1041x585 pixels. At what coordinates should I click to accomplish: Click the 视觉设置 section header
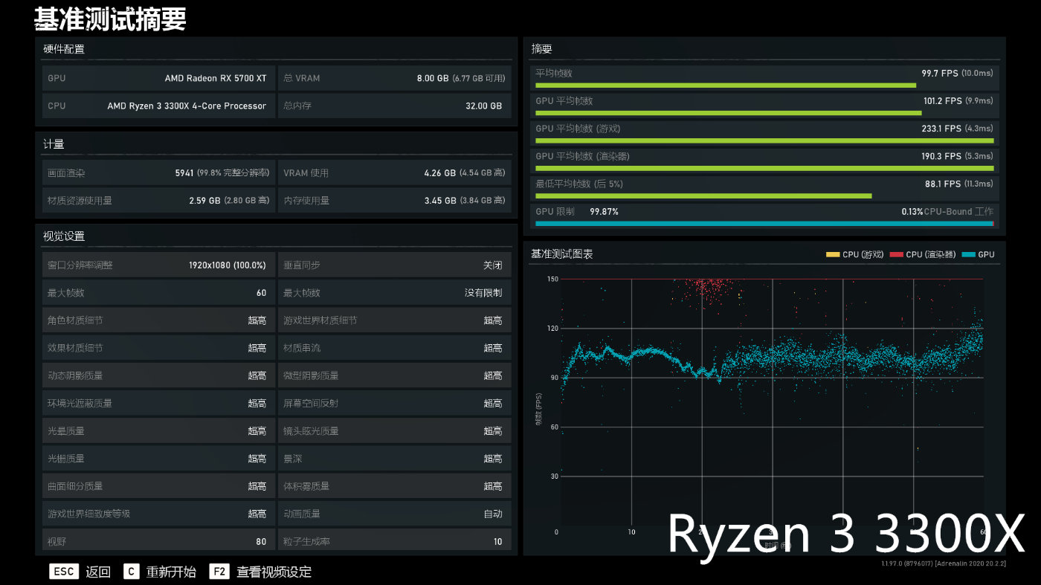pos(64,236)
